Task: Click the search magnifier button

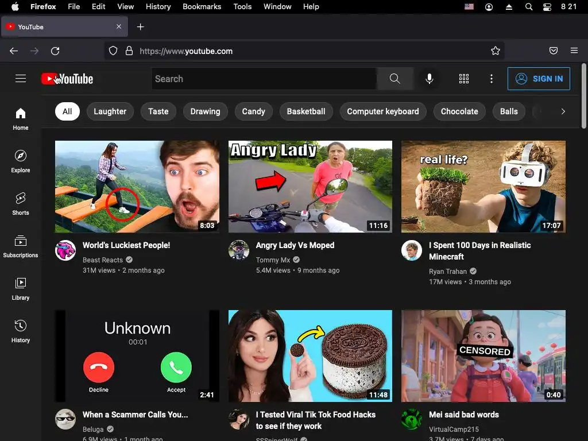Action: [395, 79]
